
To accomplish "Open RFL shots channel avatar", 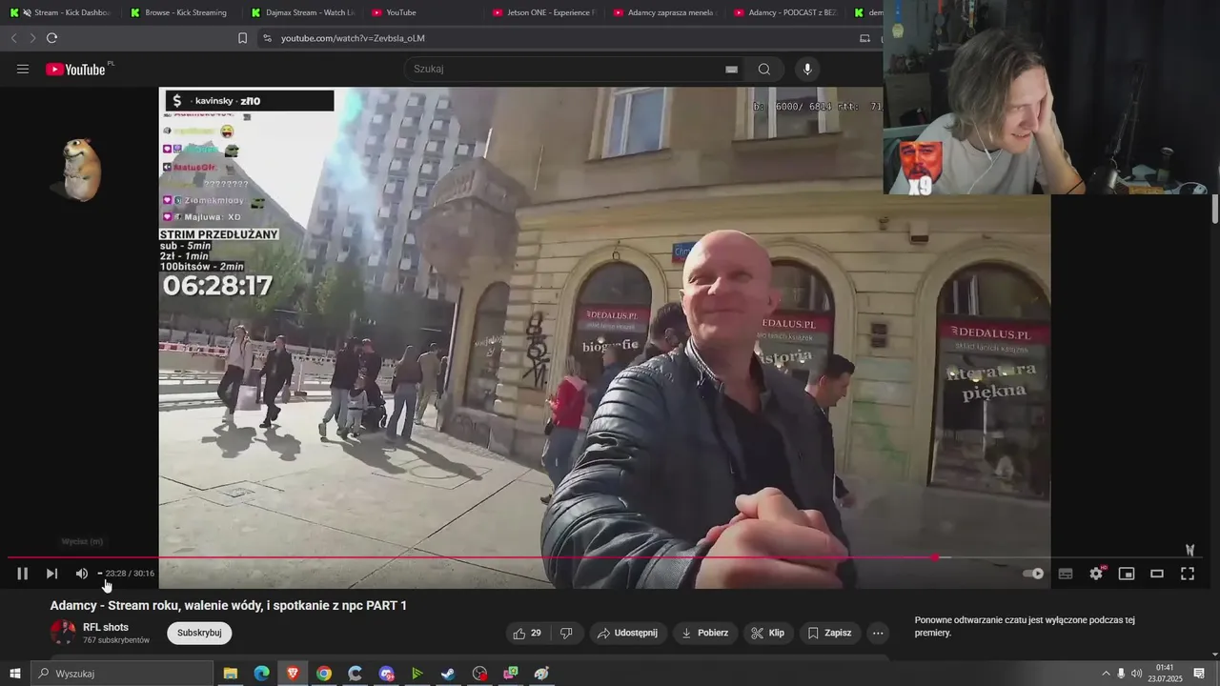I will 63,633.
